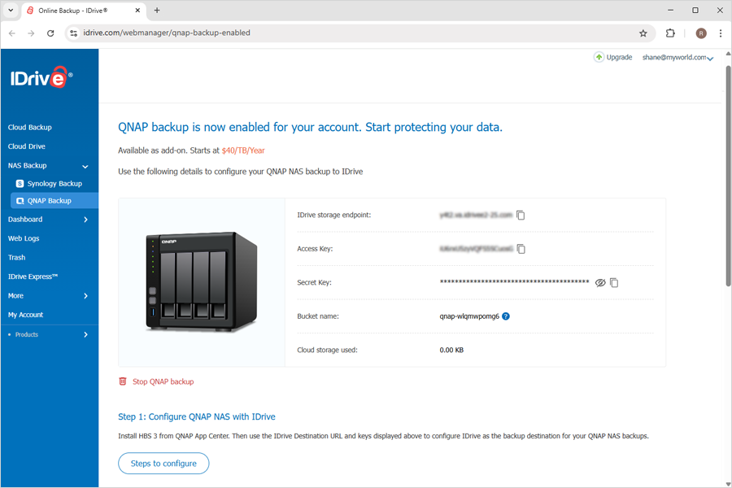This screenshot has width=732, height=488.
Task: Click the QNAP NAS device image
Action: pos(202,281)
